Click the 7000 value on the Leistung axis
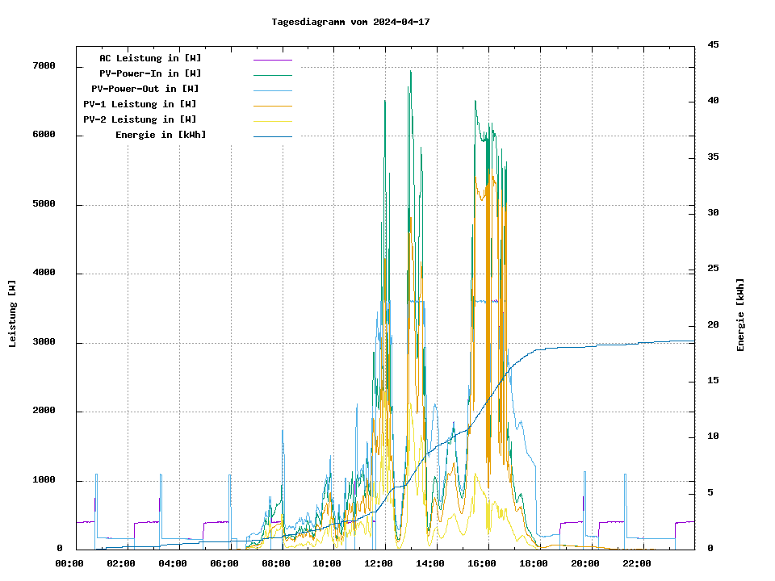 pyautogui.click(x=44, y=66)
